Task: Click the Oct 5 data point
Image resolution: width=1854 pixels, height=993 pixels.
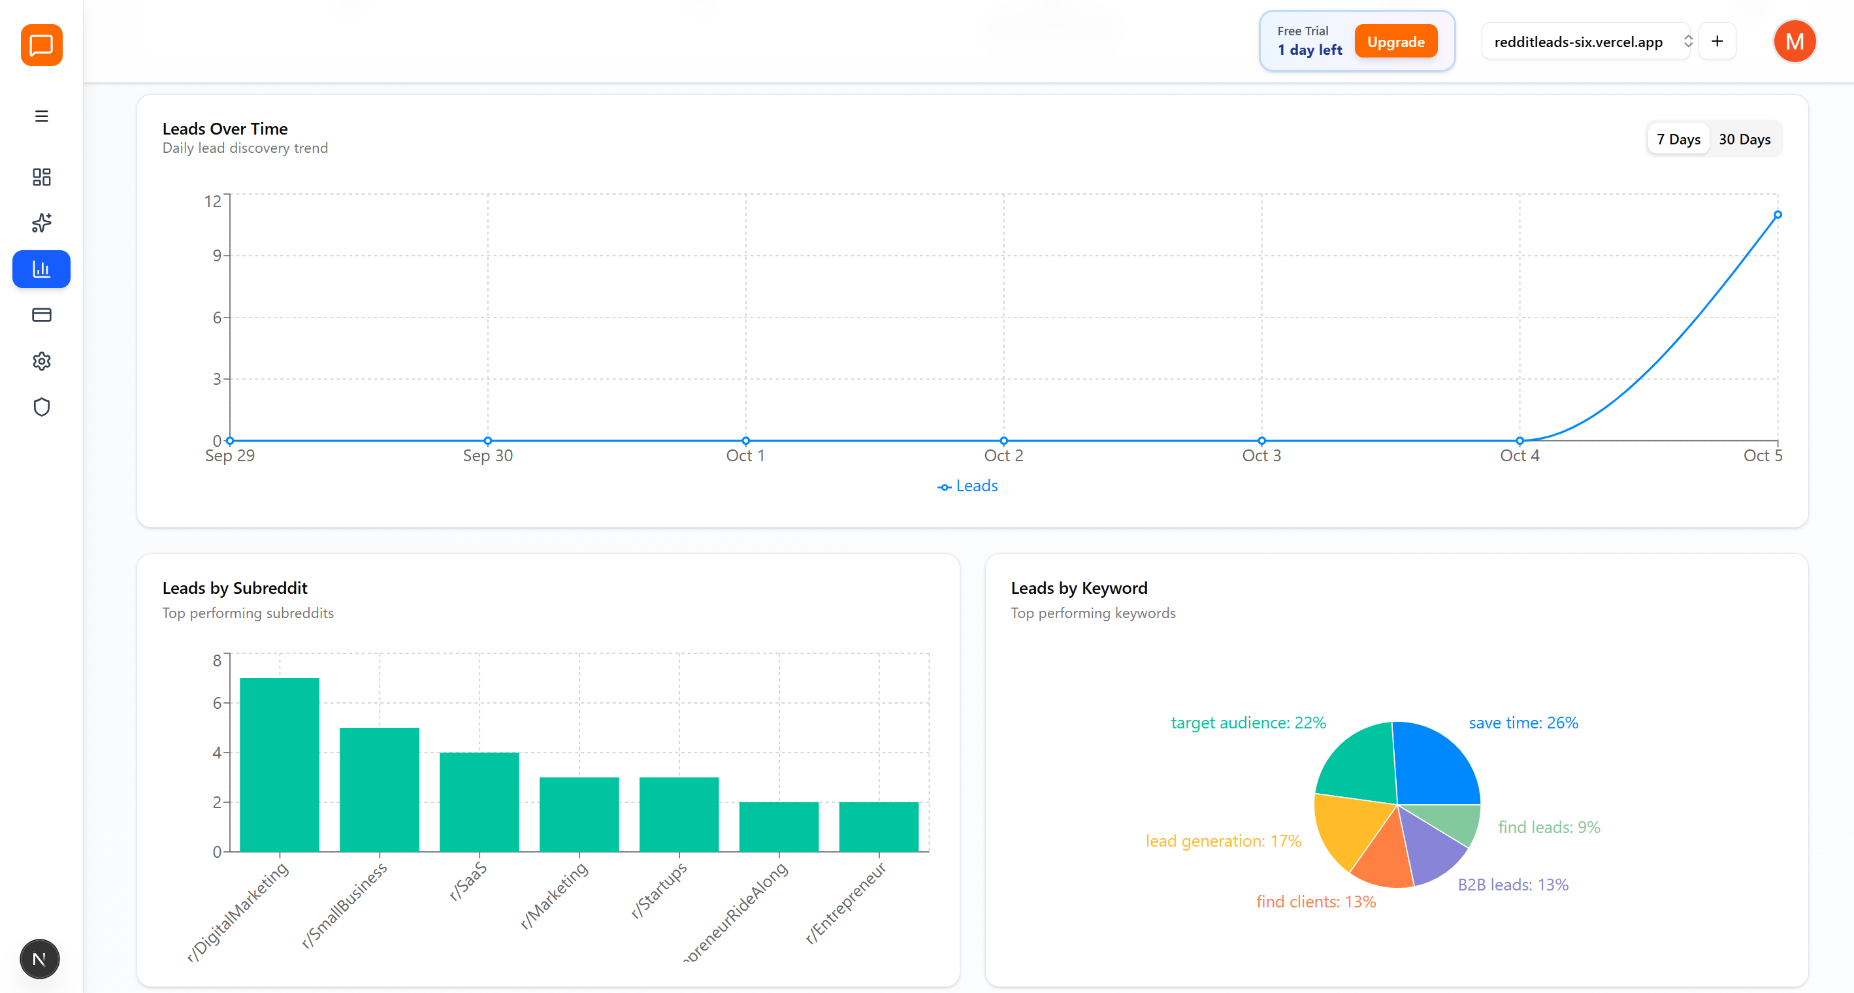Action: (1777, 215)
